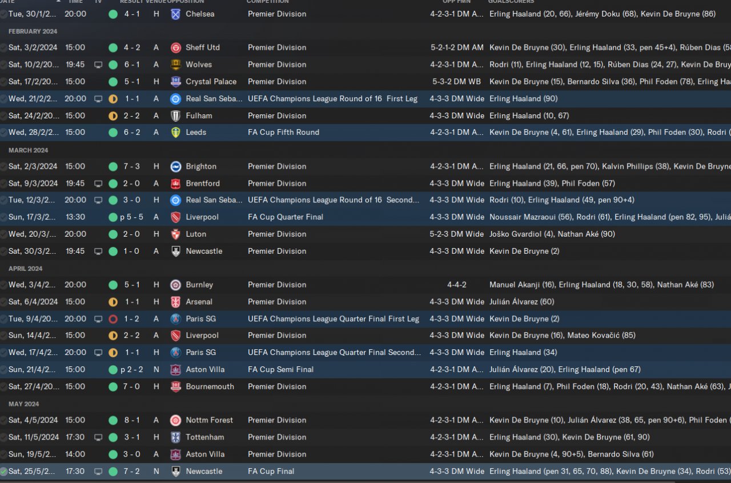Click the yellow draw dot on the Fulham row
This screenshot has height=483, width=731.
[x=113, y=115]
